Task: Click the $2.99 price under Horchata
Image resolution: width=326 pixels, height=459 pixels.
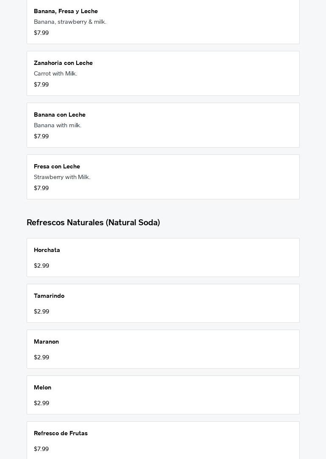Action: [41, 266]
